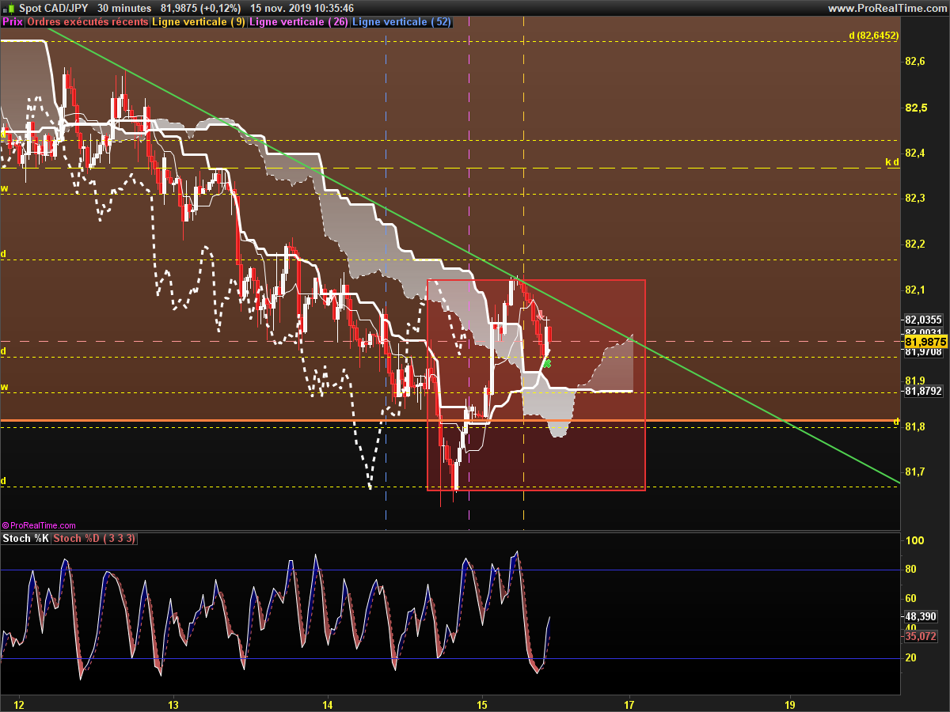Click the k d level label on the right edge
The width and height of the screenshot is (950, 712).
point(892,162)
